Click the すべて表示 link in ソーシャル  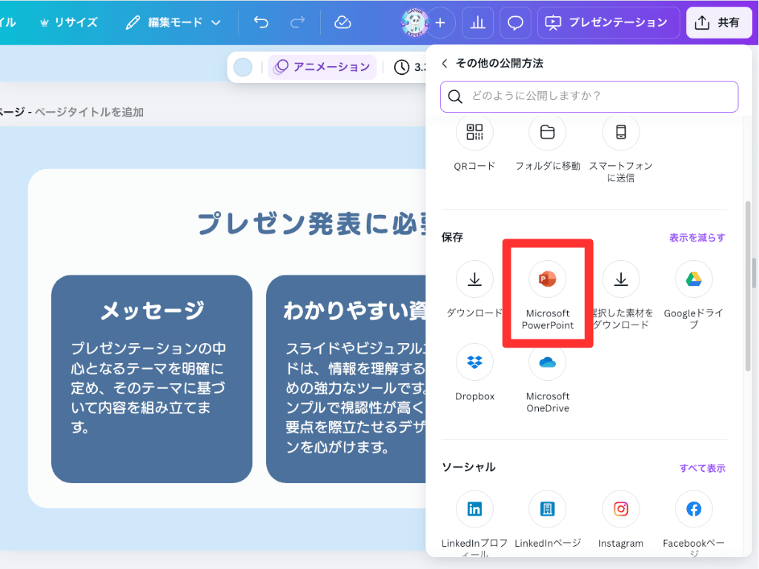(703, 468)
